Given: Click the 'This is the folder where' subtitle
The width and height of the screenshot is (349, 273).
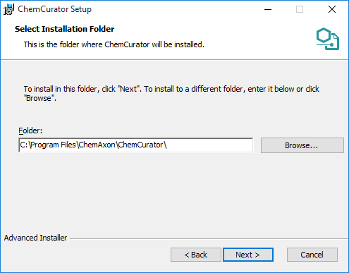Looking at the screenshot, I should pyautogui.click(x=114, y=44).
